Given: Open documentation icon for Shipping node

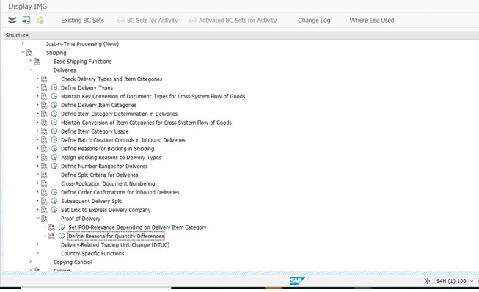Looking at the screenshot, I should pos(29,53).
